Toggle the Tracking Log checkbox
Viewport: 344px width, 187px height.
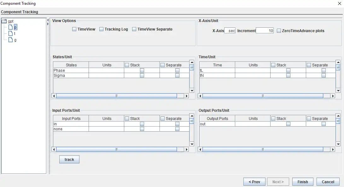(102, 29)
